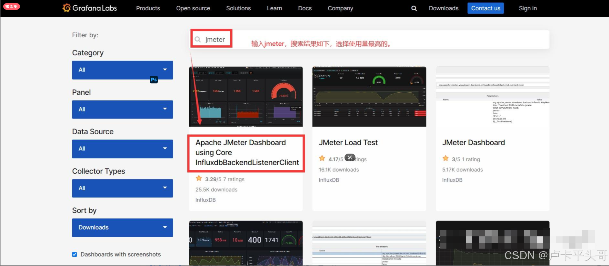Click the 16.1K downloads text
Screen dimensions: 609x266
click(x=339, y=170)
